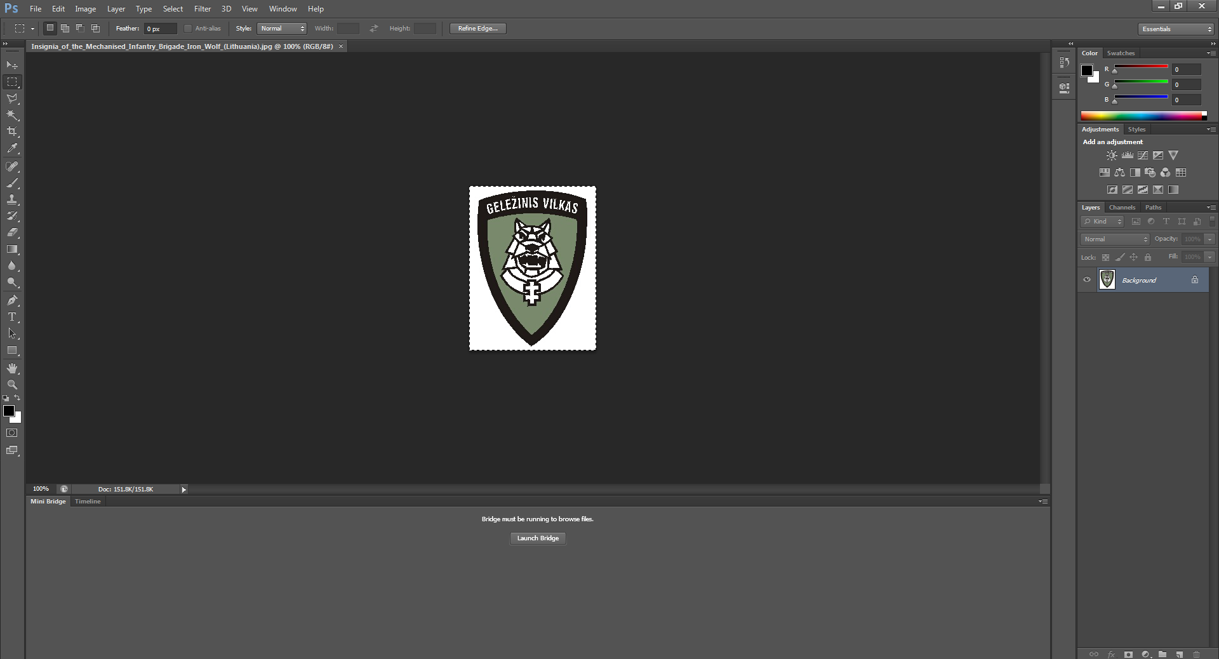Select the Clone Stamp tool

point(12,199)
